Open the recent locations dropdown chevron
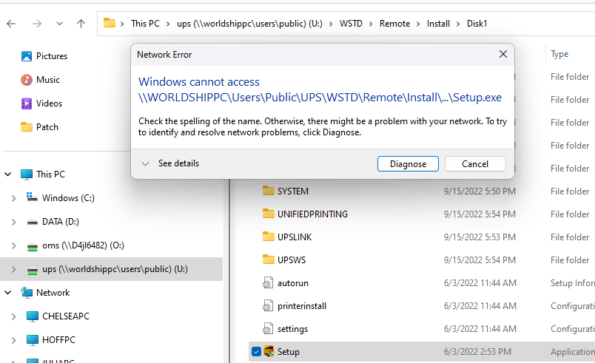The width and height of the screenshot is (595, 363). coord(59,24)
